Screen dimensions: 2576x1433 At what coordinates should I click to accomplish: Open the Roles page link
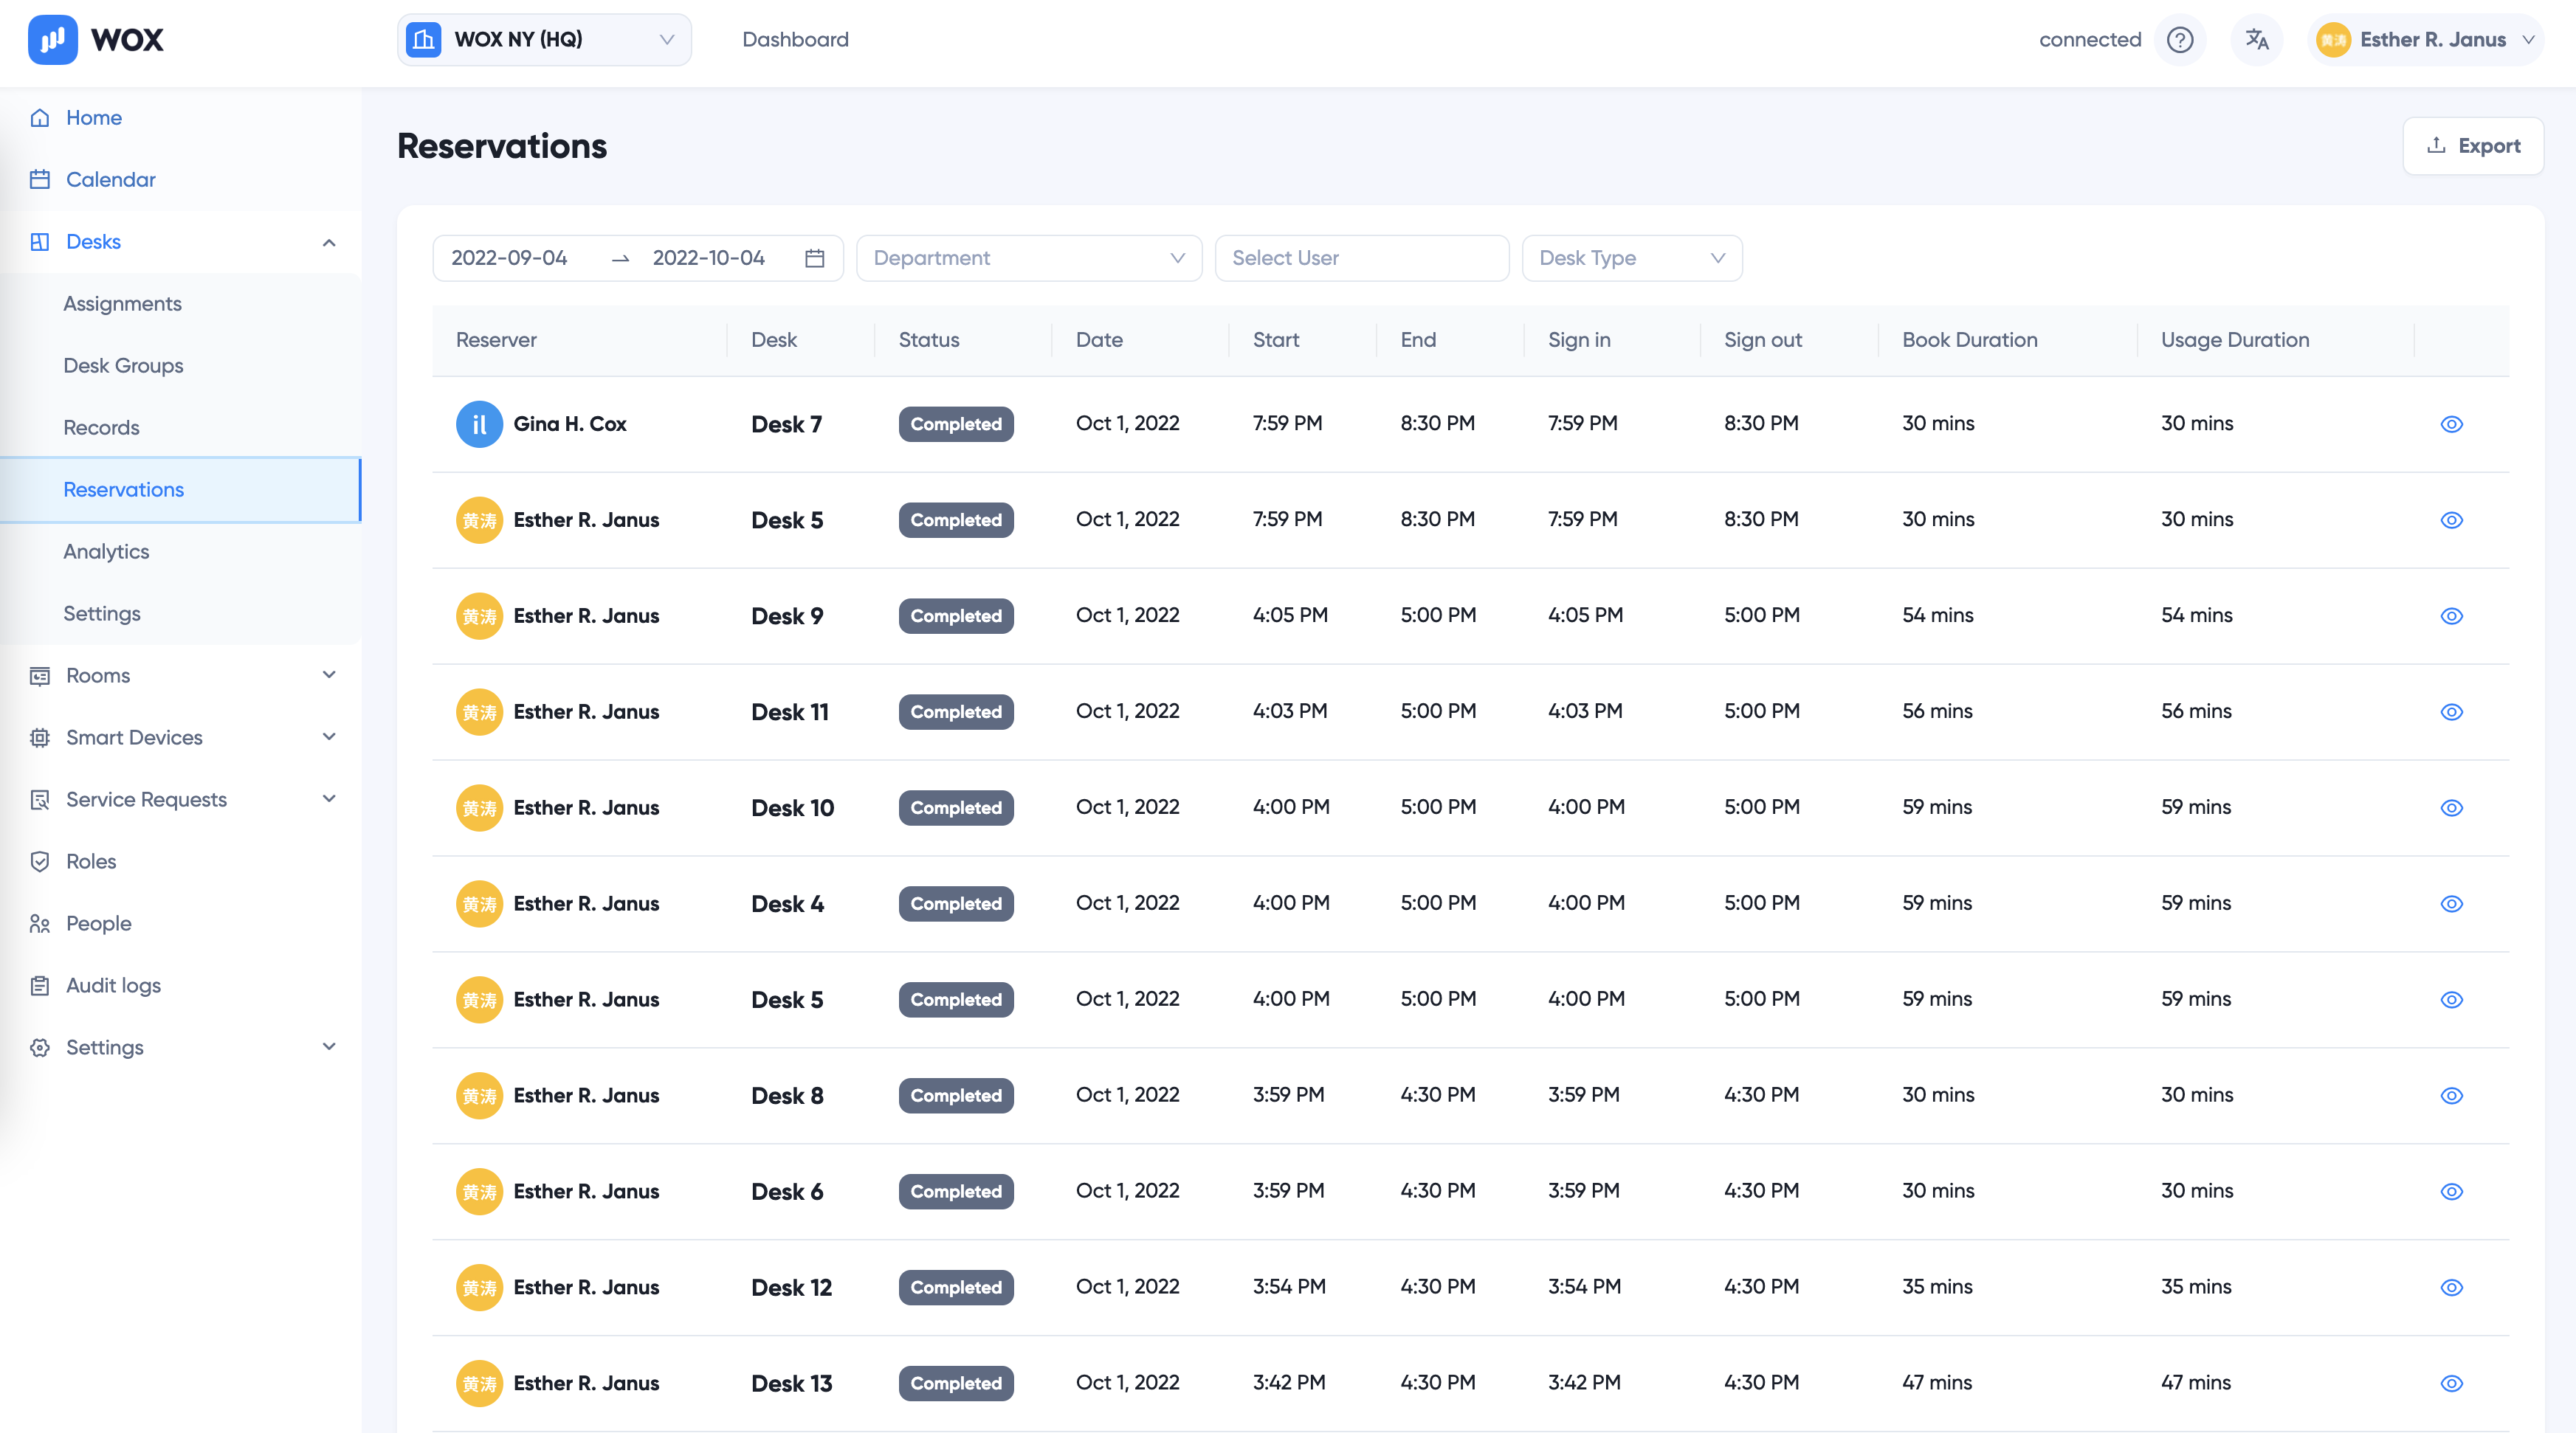pos(91,862)
